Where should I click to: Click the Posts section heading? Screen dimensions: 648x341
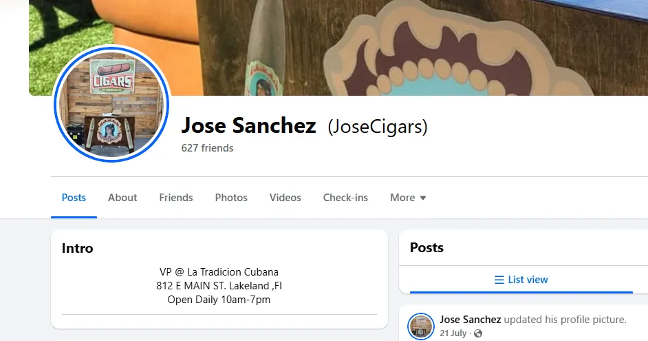coord(426,247)
